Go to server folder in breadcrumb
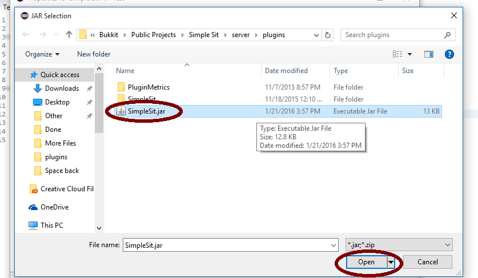The image size is (478, 278). click(x=240, y=35)
